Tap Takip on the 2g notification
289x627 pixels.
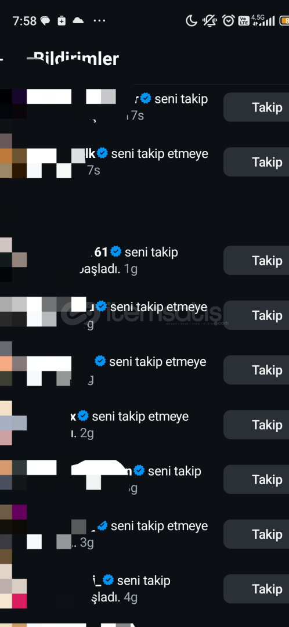point(257,424)
